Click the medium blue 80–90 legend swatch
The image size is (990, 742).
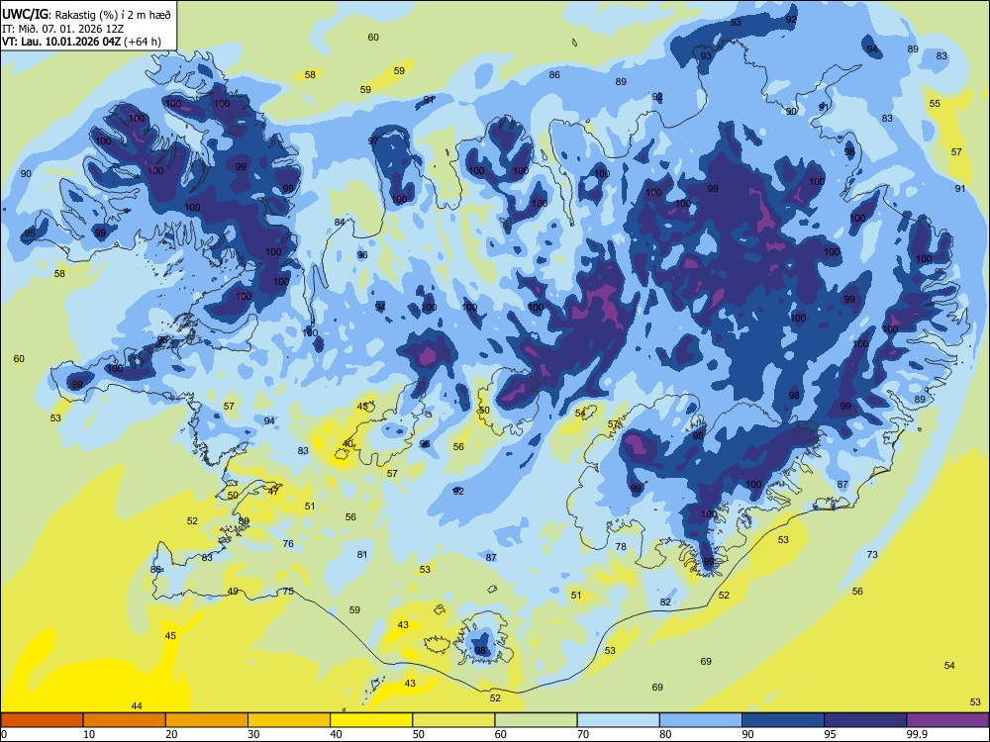tap(701, 720)
